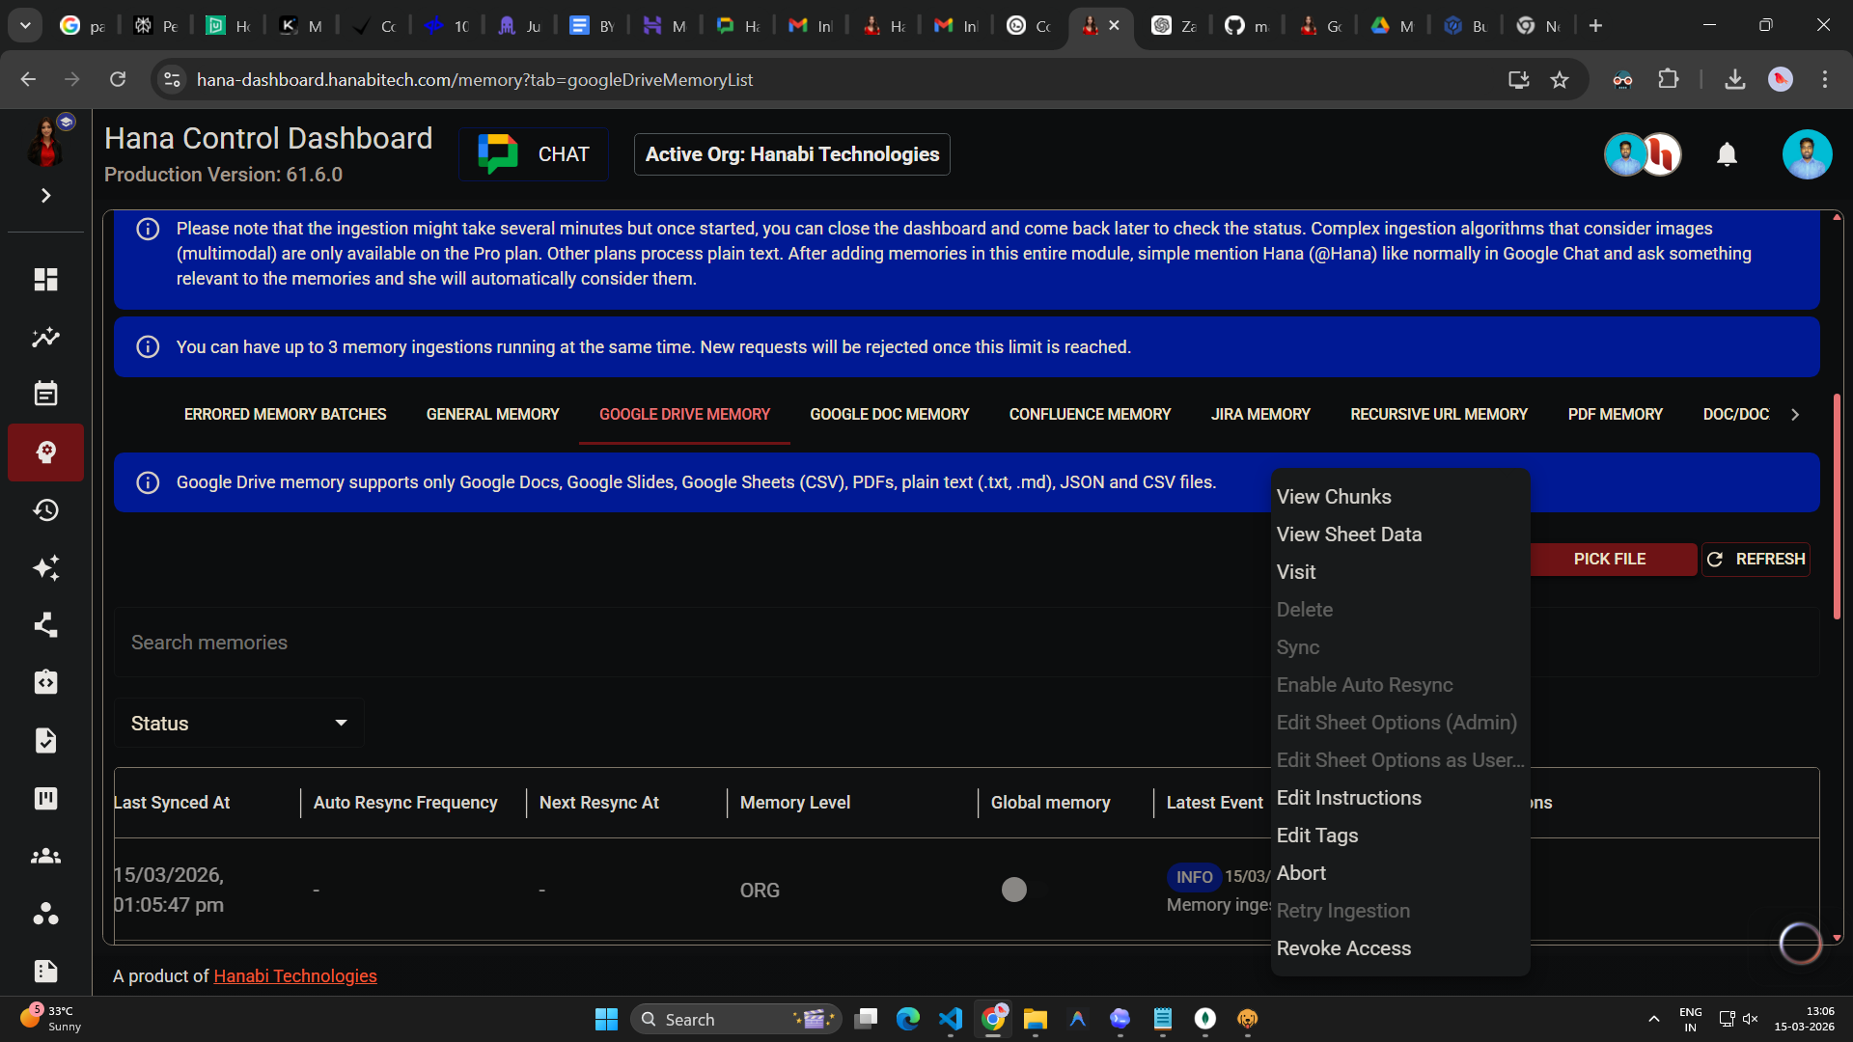This screenshot has height=1042, width=1853.
Task: Expand the left sidebar with chevron
Action: click(x=45, y=196)
